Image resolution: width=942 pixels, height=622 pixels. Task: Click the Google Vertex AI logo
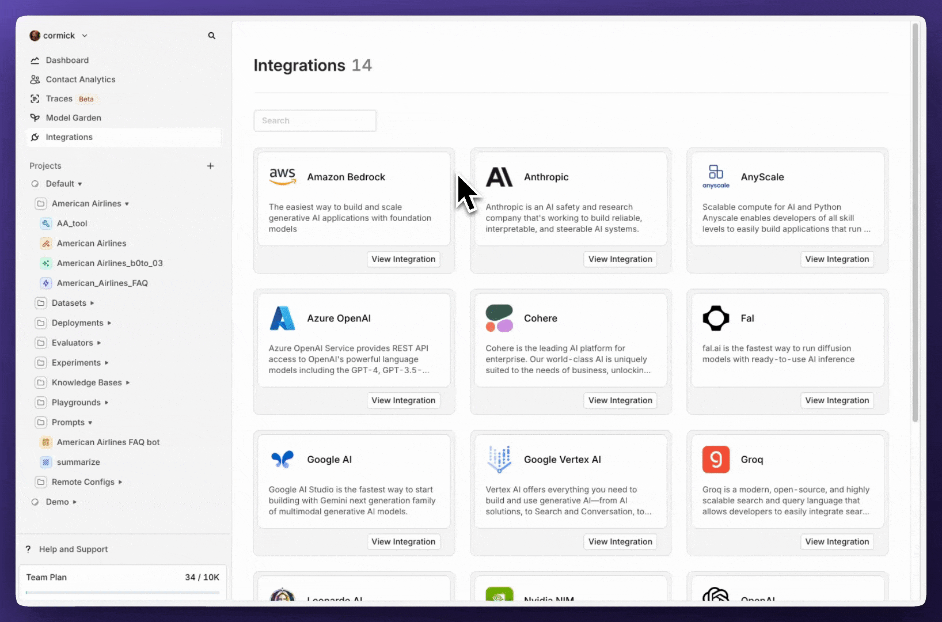[499, 459]
